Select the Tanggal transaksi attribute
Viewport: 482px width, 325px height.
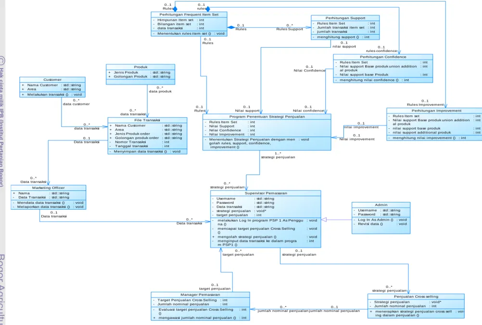tap(131, 146)
